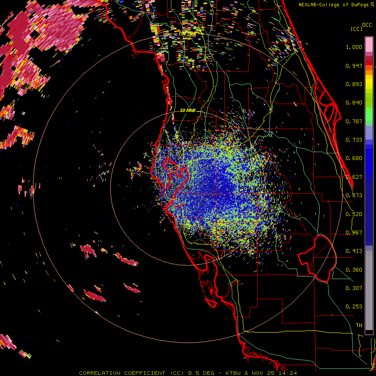Image resolution: width=376 pixels, height=376 pixels.
Task: Select the 0.360 scale value
Action: (354, 270)
